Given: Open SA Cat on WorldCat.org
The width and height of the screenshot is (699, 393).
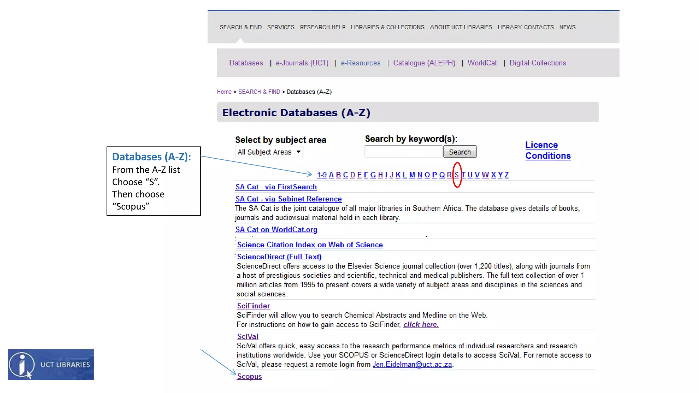Looking at the screenshot, I should coord(276,230).
